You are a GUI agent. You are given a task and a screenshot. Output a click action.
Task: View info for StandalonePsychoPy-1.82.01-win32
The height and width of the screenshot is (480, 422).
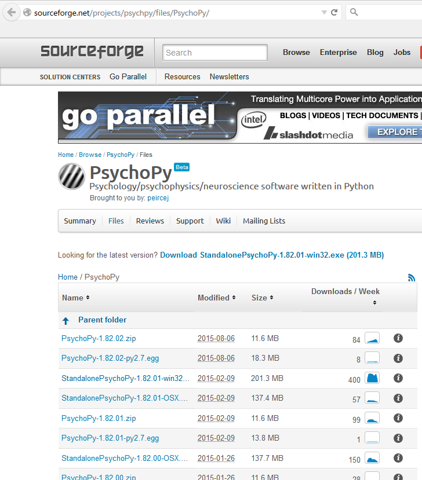(398, 378)
